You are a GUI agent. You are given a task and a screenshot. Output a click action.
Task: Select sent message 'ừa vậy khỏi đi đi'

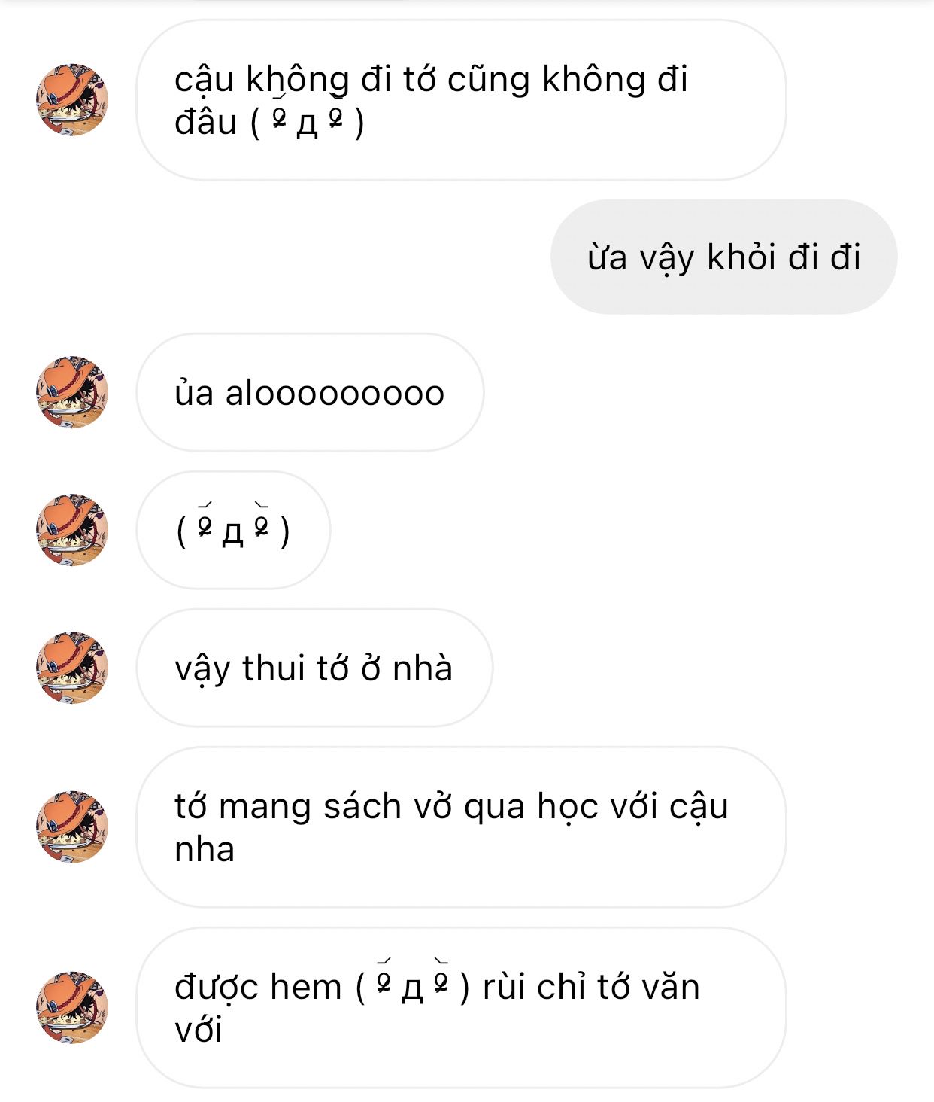(723, 257)
